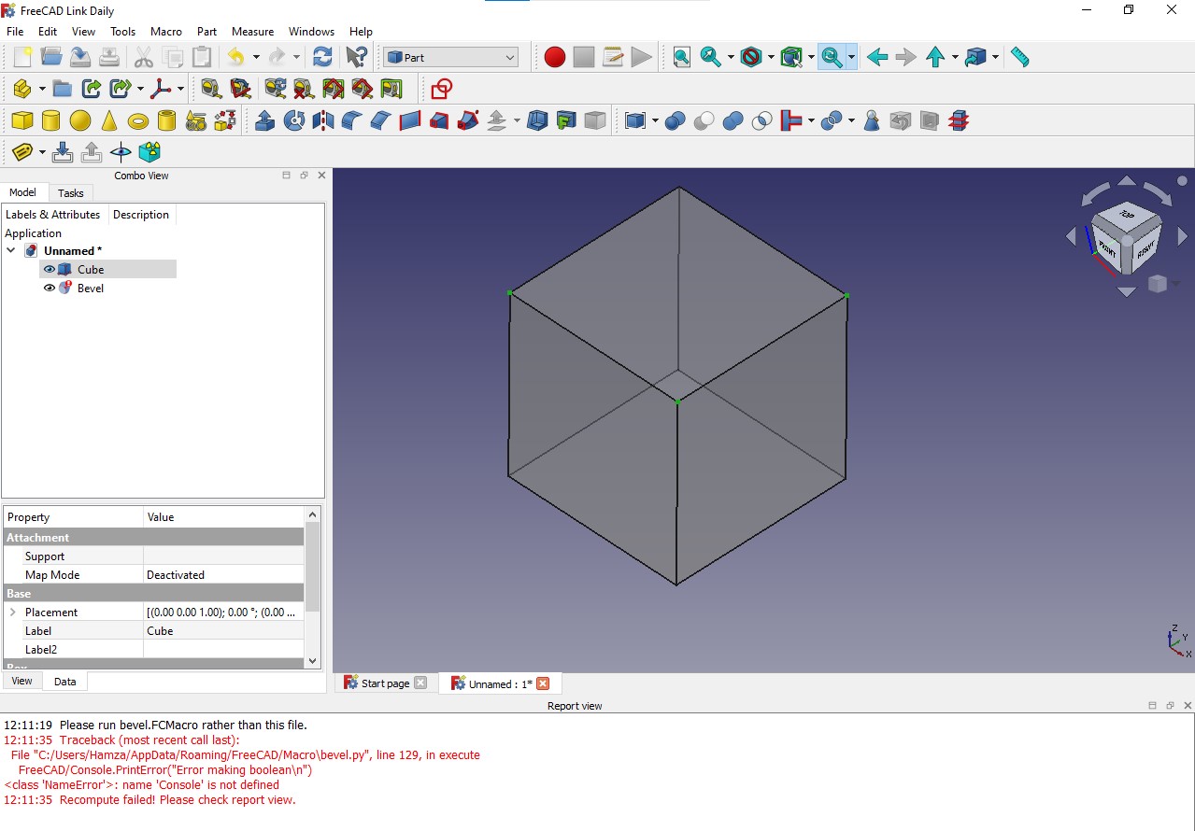This screenshot has width=1195, height=831.
Task: Start recording a macro
Action: tap(554, 56)
